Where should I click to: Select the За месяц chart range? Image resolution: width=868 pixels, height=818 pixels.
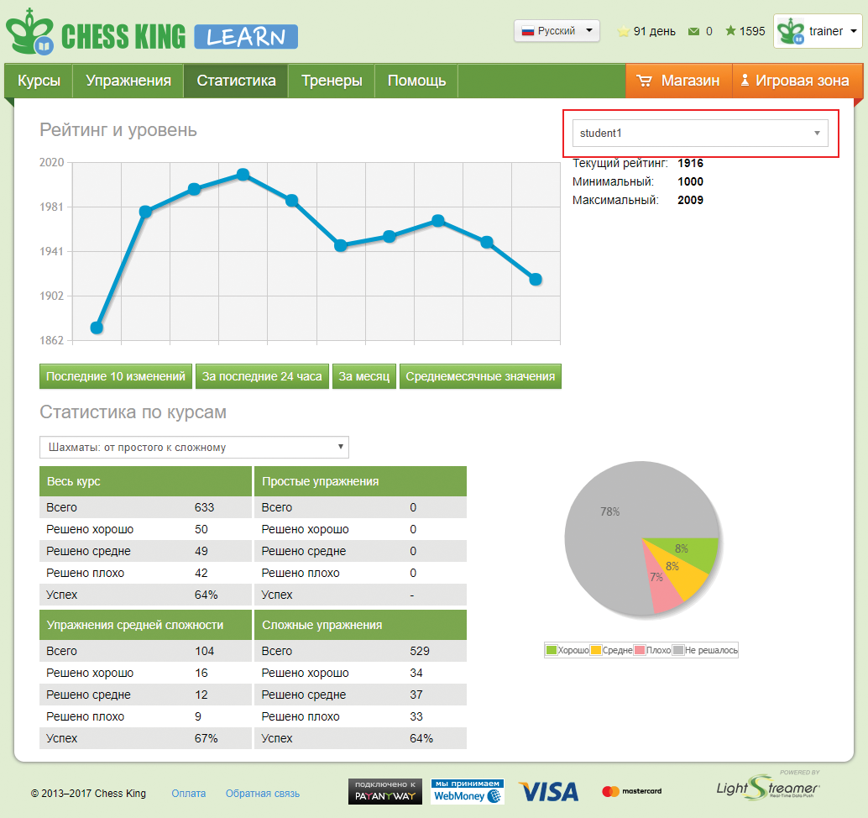point(363,377)
